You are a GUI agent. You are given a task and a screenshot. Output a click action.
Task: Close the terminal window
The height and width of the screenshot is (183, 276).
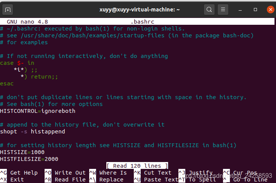(x=271, y=10)
